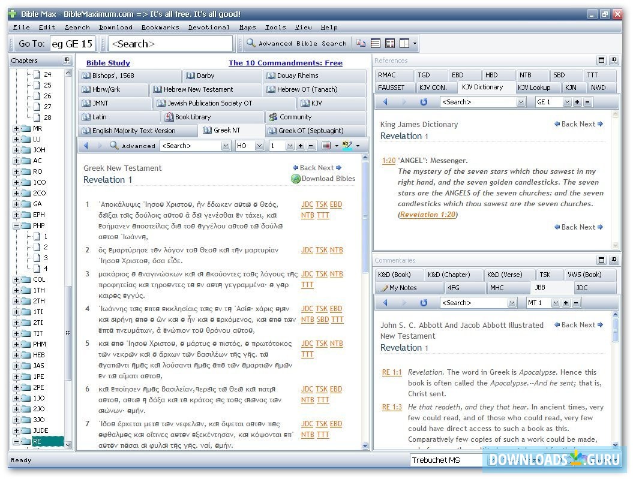This screenshot has width=633, height=479.
Task: Click refresh icon in References toolbar
Action: [x=424, y=102]
